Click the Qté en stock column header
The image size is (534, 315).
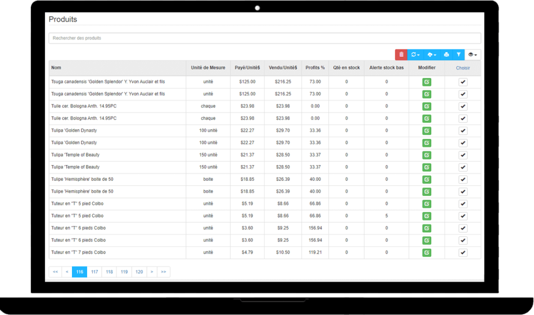click(346, 68)
